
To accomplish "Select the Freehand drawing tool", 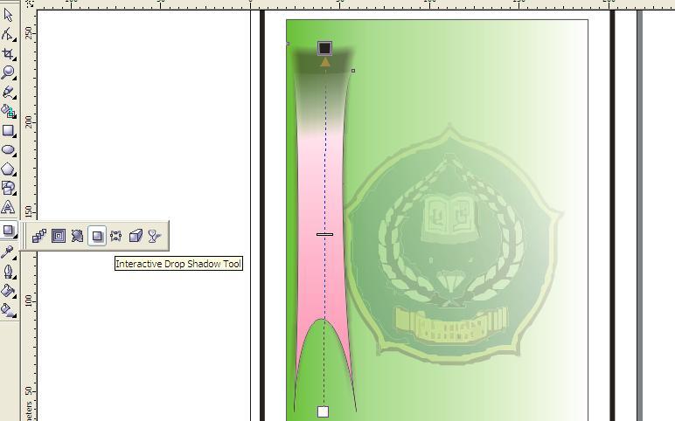I will point(8,92).
